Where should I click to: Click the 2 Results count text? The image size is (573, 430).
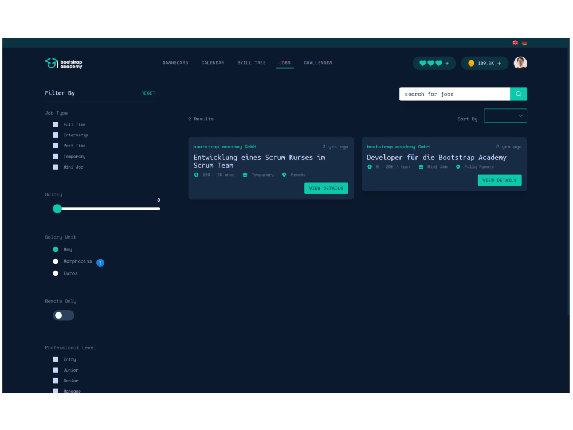(x=201, y=119)
